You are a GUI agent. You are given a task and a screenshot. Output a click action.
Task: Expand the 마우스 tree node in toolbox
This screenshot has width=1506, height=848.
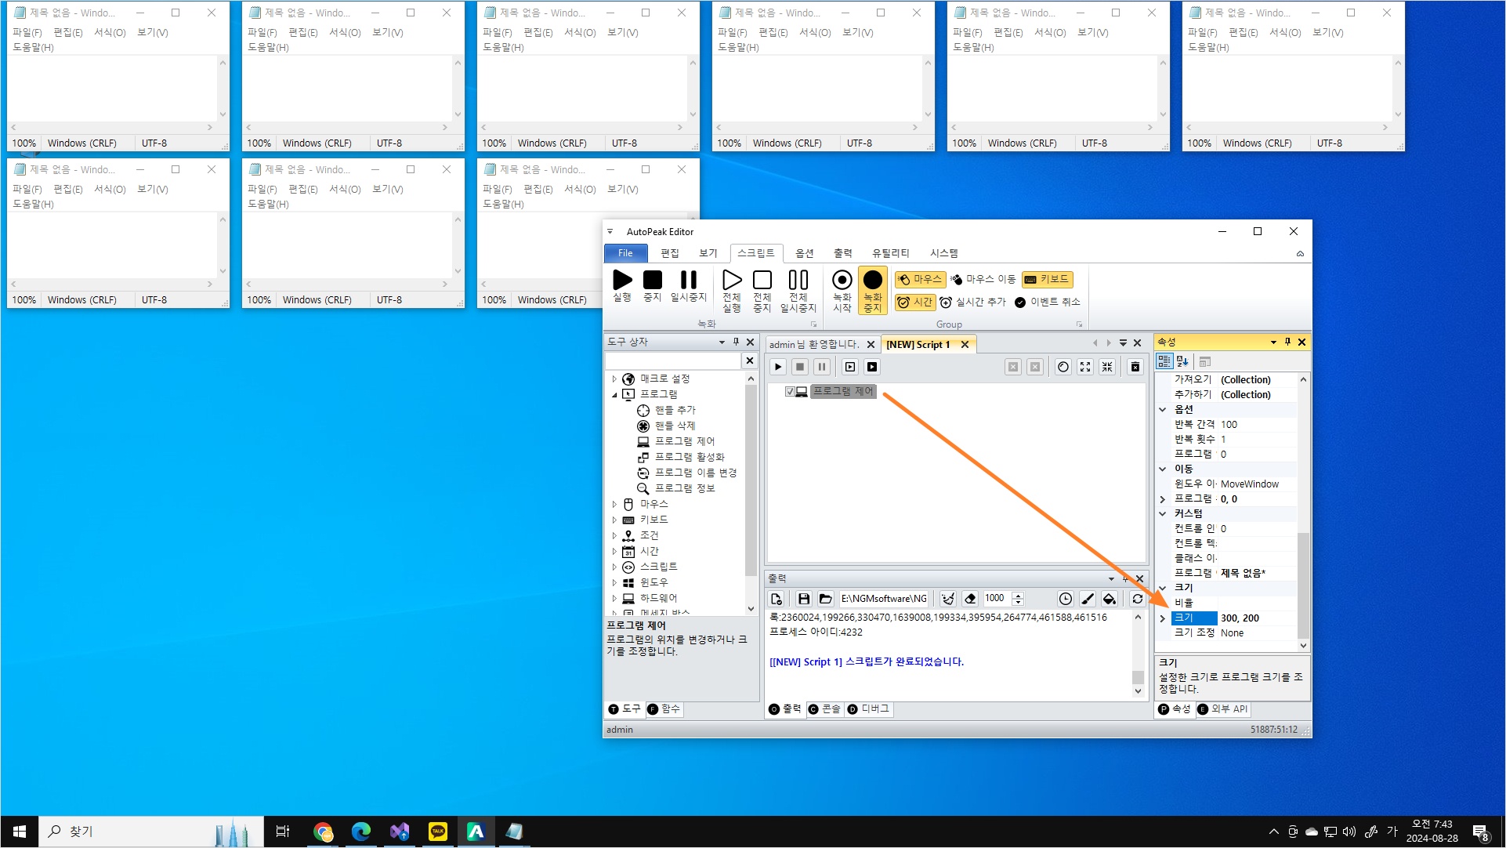pyautogui.click(x=614, y=504)
